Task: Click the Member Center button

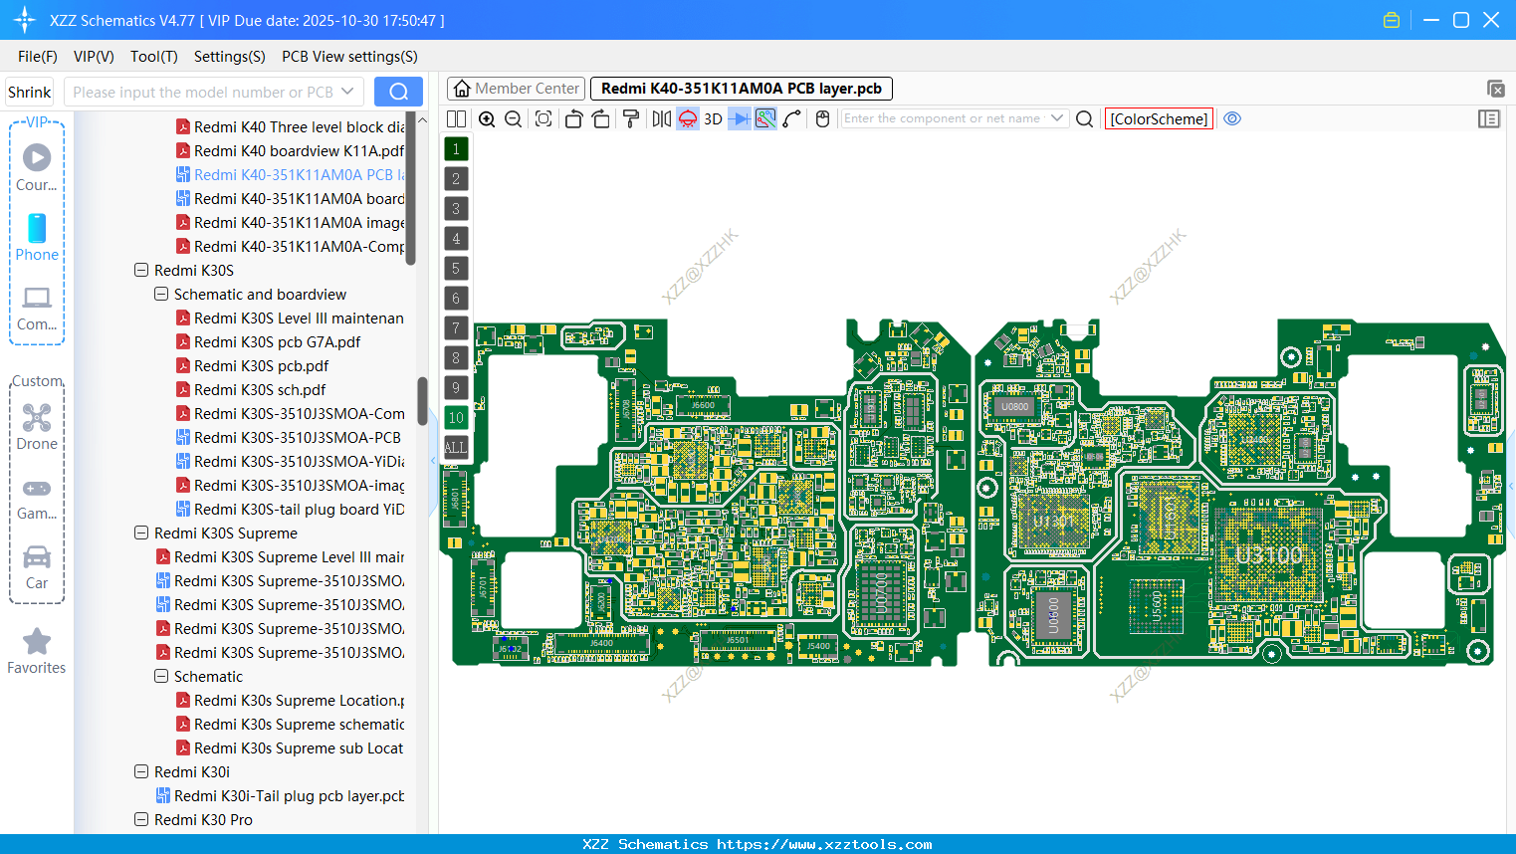Action: pos(516,89)
